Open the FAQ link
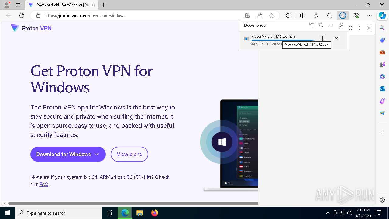The width and height of the screenshot is (389, 219). click(43, 184)
